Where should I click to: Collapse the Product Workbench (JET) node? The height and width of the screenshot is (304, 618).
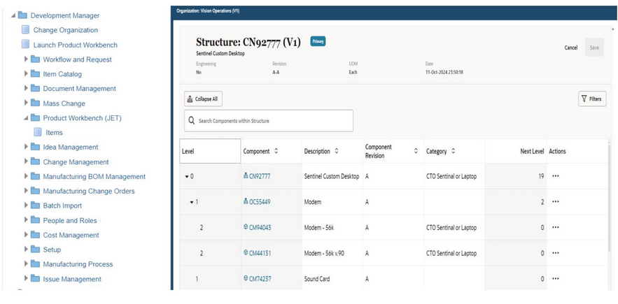[x=26, y=118]
